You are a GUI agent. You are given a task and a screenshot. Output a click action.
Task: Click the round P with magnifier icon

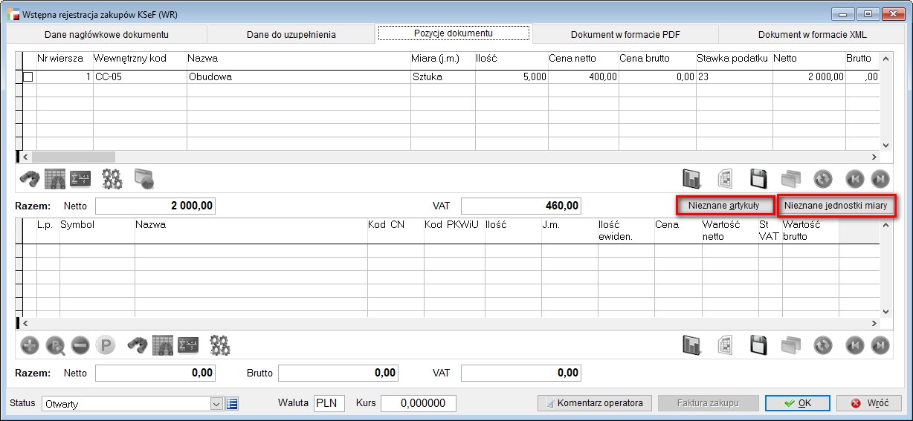(55, 345)
